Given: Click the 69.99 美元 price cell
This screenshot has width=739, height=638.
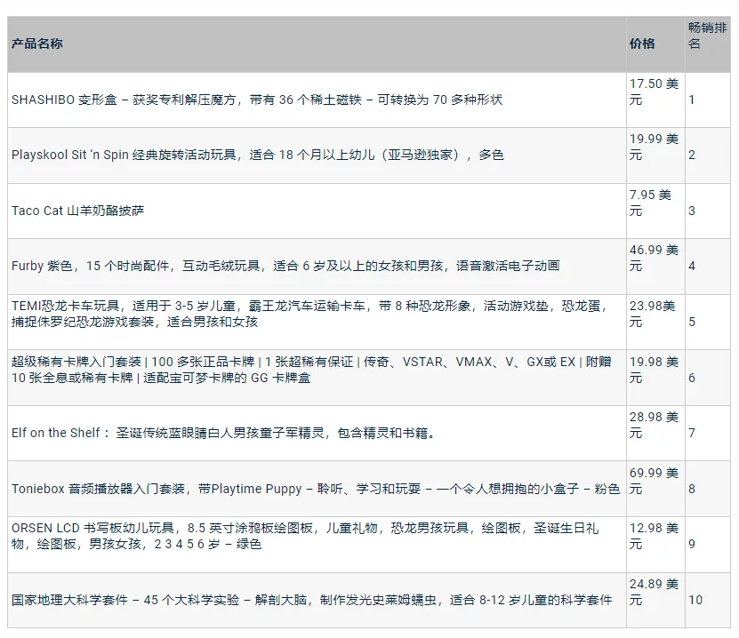Looking at the screenshot, I should [655, 489].
